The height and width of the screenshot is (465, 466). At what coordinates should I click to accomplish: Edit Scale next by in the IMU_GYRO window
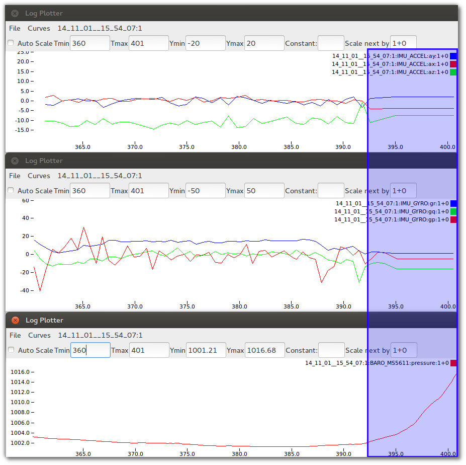pyautogui.click(x=403, y=191)
